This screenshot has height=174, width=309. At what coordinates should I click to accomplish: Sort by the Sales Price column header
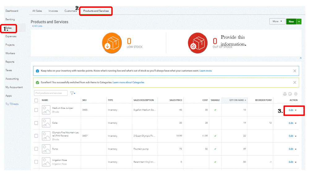(176, 100)
